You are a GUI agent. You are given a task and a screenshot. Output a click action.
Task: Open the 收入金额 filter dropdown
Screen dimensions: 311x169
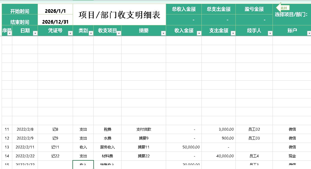coord(199,33)
